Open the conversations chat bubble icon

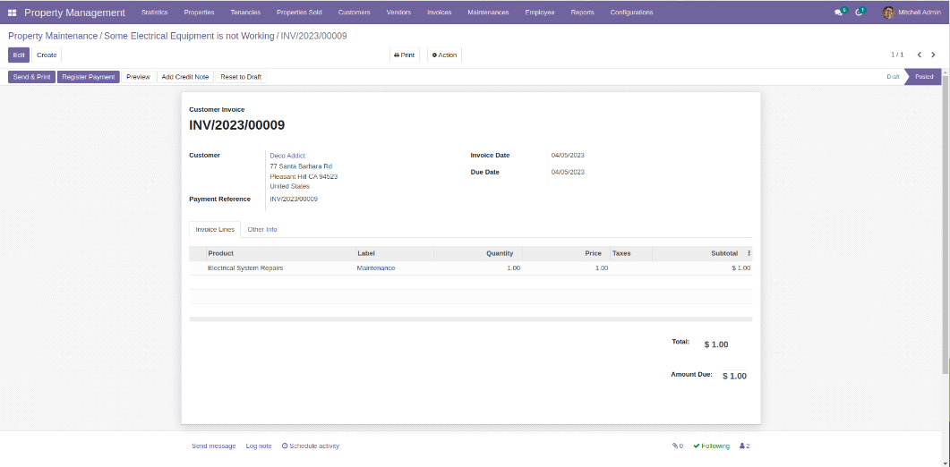coord(839,13)
